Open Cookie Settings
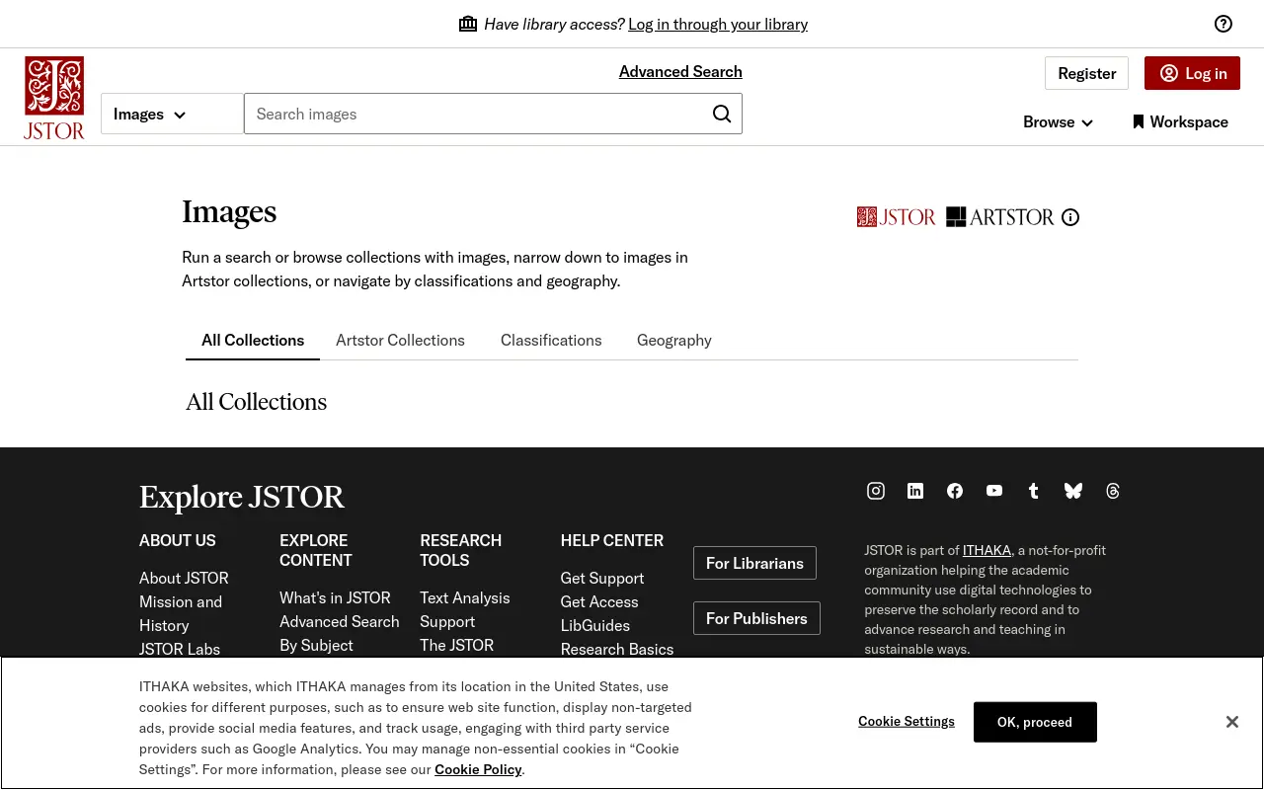Image resolution: width=1264 pixels, height=790 pixels. point(907,721)
